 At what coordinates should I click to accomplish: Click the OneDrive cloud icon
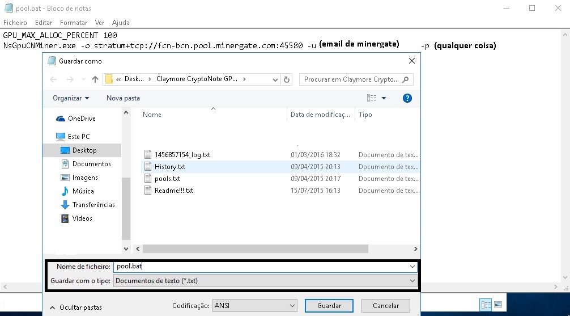pos(61,119)
